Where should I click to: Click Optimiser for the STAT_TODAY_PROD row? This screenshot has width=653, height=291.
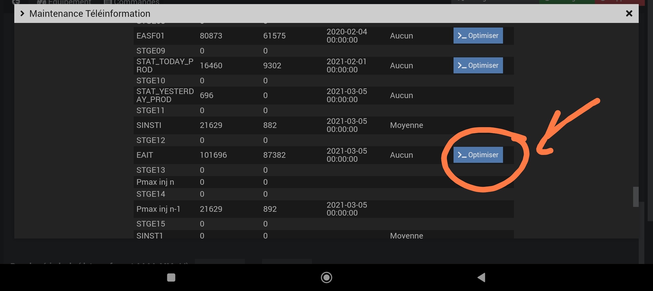pos(478,65)
